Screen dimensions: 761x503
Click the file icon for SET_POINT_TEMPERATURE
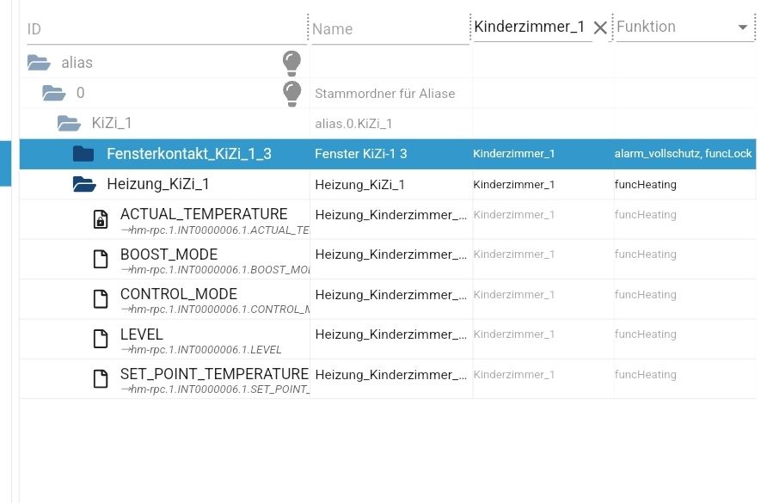click(x=101, y=378)
